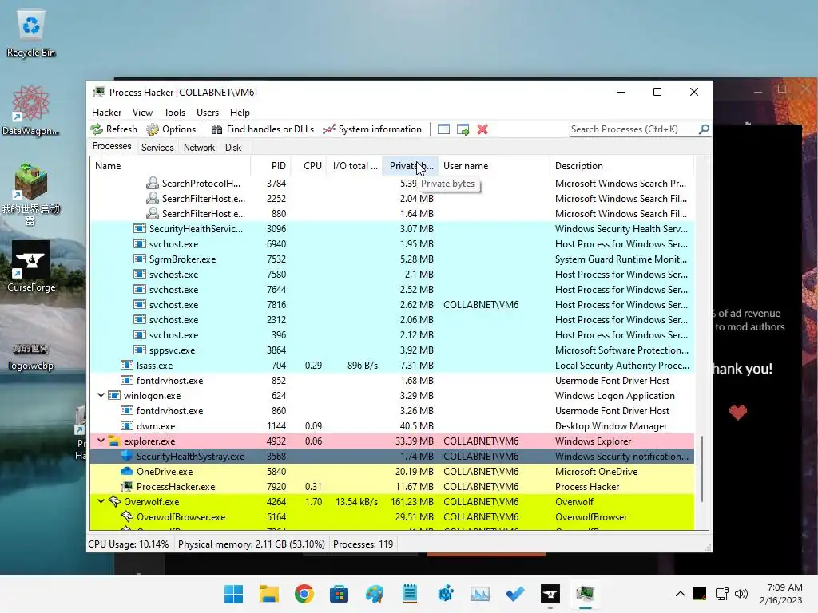Collapse the explorer.exe tree node

point(101,441)
